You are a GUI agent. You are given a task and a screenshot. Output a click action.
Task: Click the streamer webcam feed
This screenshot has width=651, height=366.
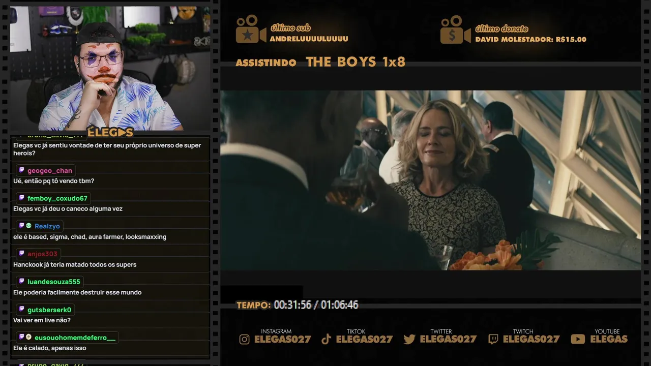pyautogui.click(x=110, y=68)
